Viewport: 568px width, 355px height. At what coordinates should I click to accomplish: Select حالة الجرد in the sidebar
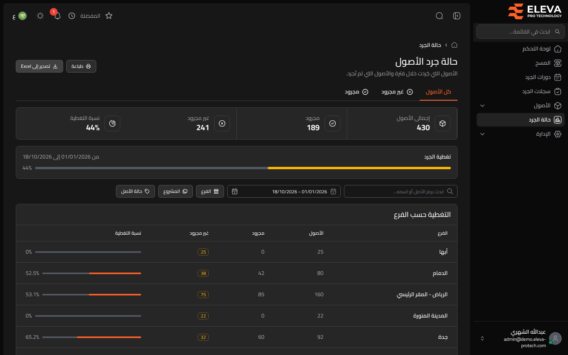[521, 120]
